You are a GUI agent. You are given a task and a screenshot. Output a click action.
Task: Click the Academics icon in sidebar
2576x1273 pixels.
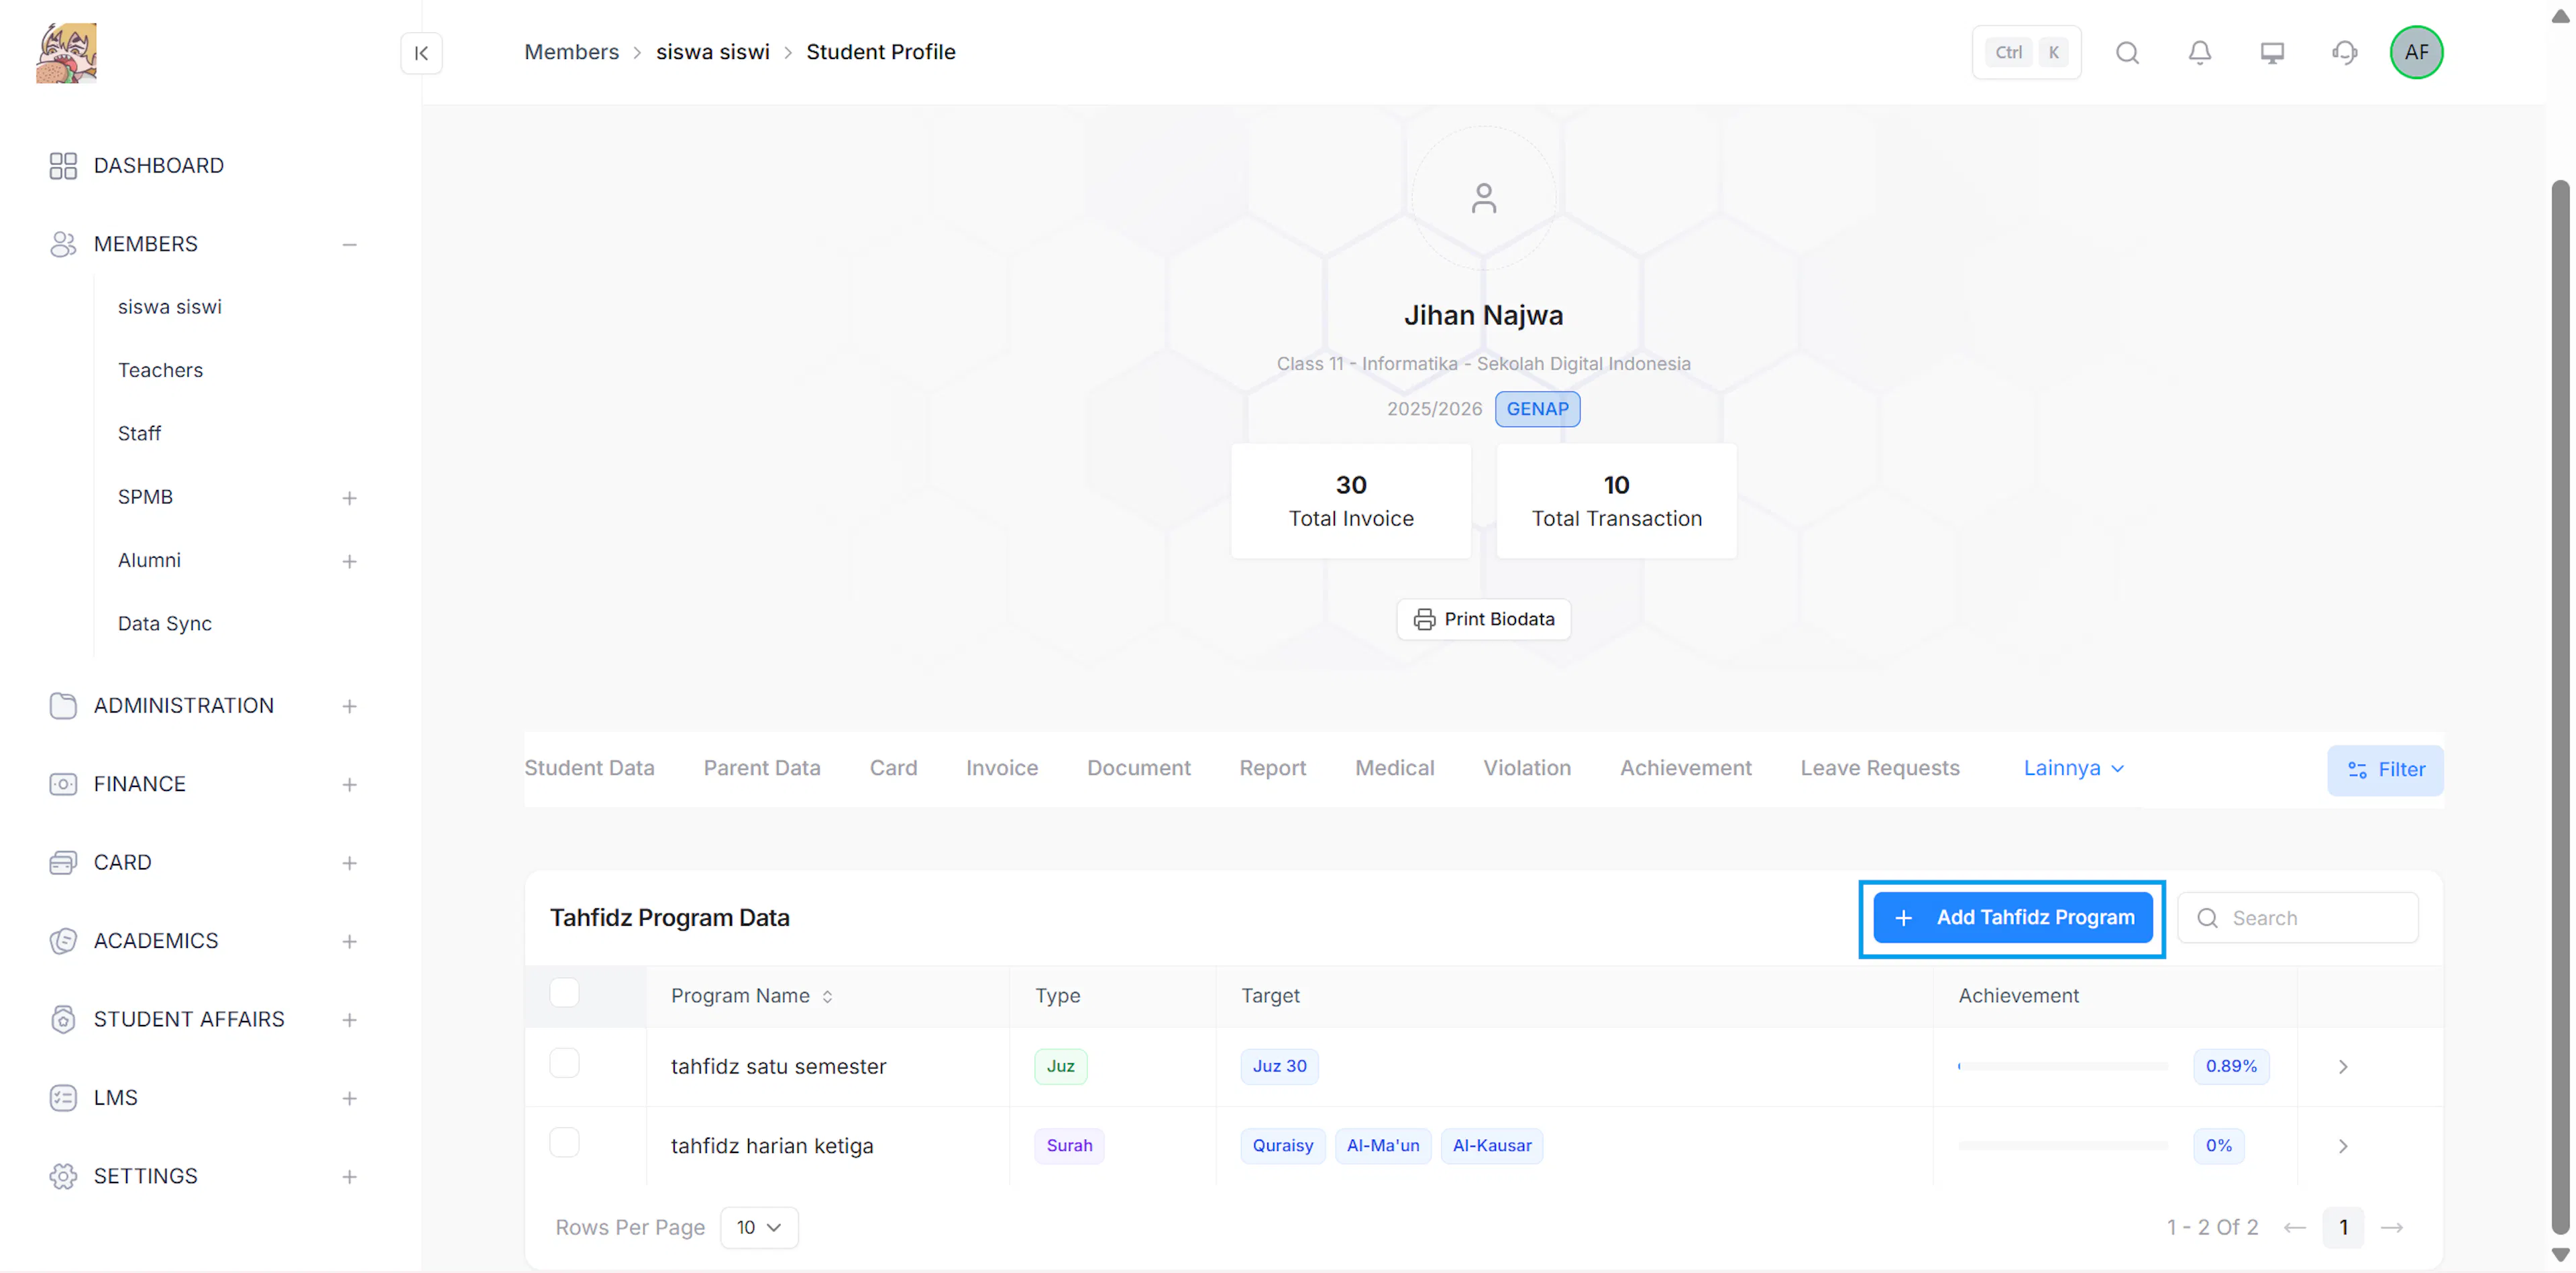click(63, 941)
